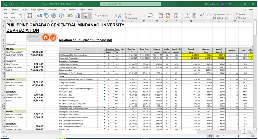Insert a 3D Model via cube icon
This screenshot has width=258, height=139.
click(x=61, y=15)
